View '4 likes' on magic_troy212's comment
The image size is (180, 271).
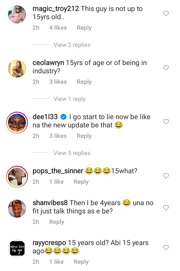click(58, 28)
